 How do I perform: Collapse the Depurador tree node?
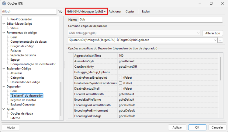tap(4, 87)
